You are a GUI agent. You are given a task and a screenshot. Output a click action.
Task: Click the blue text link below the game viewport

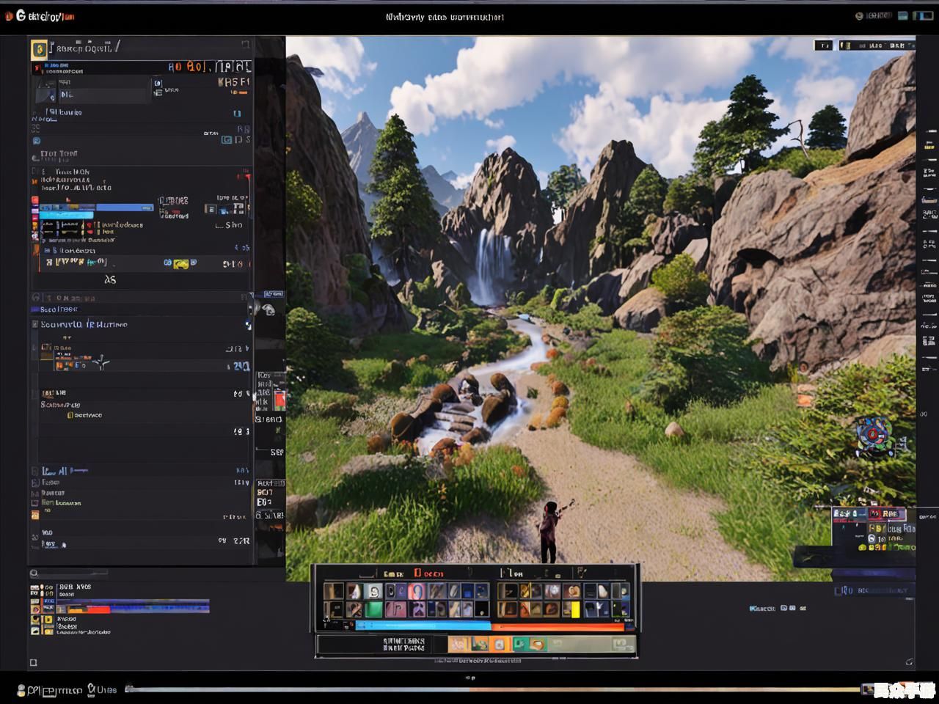[x=762, y=608]
